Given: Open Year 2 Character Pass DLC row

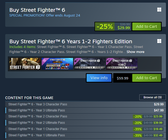Looking at the screenshot, I should pyautogui.click(x=86, y=116).
